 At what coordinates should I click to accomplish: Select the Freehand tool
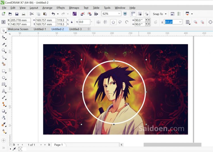[3, 57]
